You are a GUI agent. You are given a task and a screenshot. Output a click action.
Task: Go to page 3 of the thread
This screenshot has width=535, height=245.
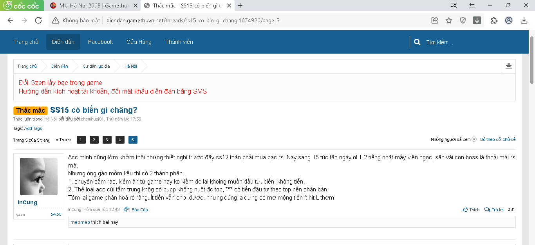pyautogui.click(x=107, y=140)
